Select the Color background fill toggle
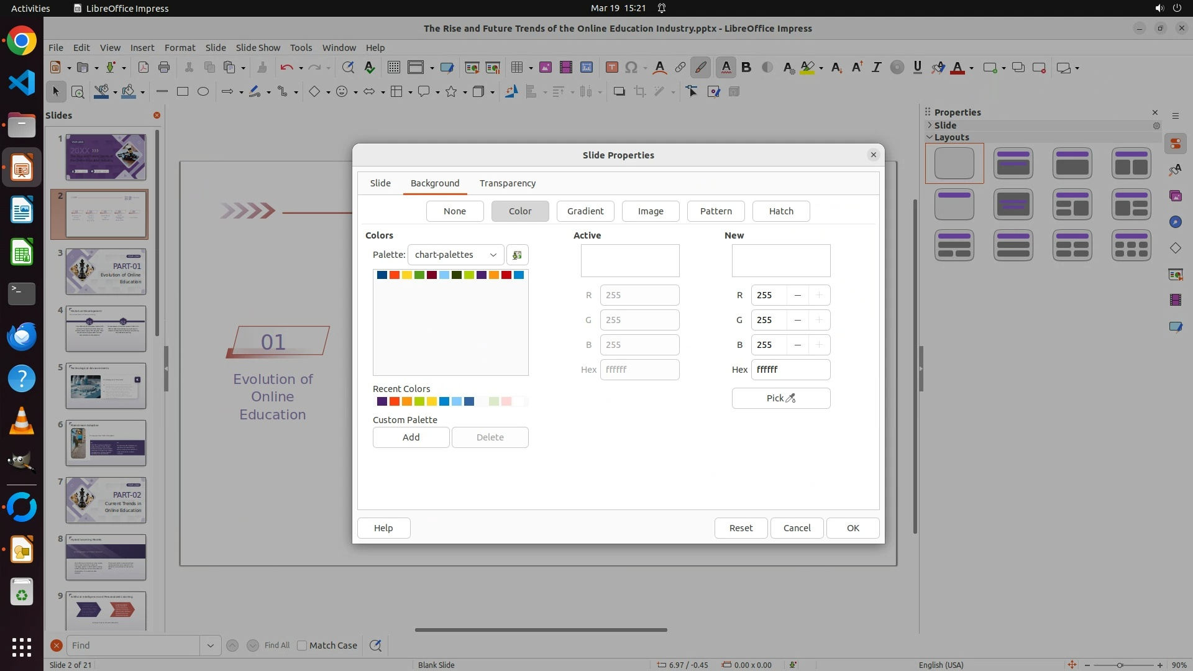1193x671 pixels. [519, 211]
